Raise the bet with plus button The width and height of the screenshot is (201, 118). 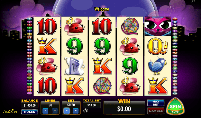(76, 111)
